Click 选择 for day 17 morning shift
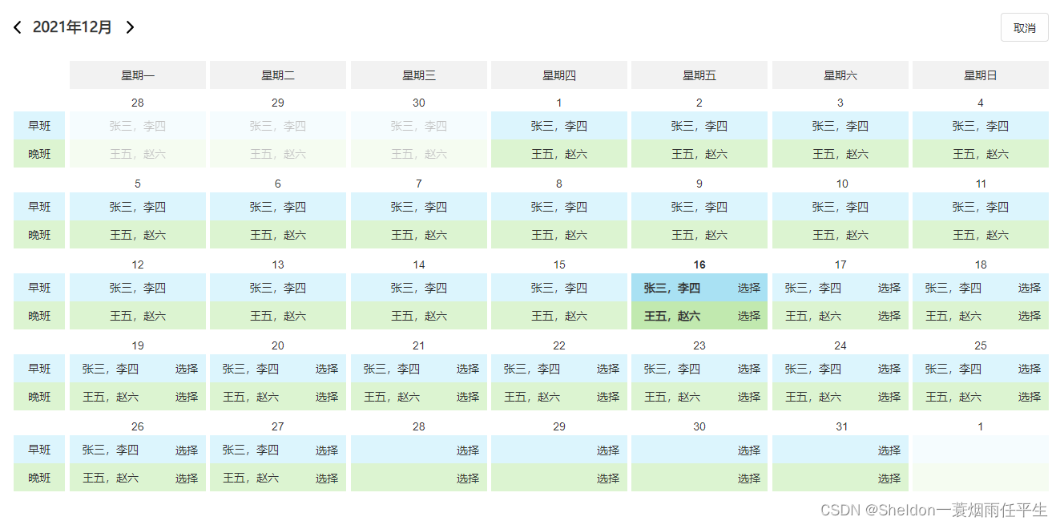This screenshot has height=525, width=1060. pyautogui.click(x=889, y=288)
